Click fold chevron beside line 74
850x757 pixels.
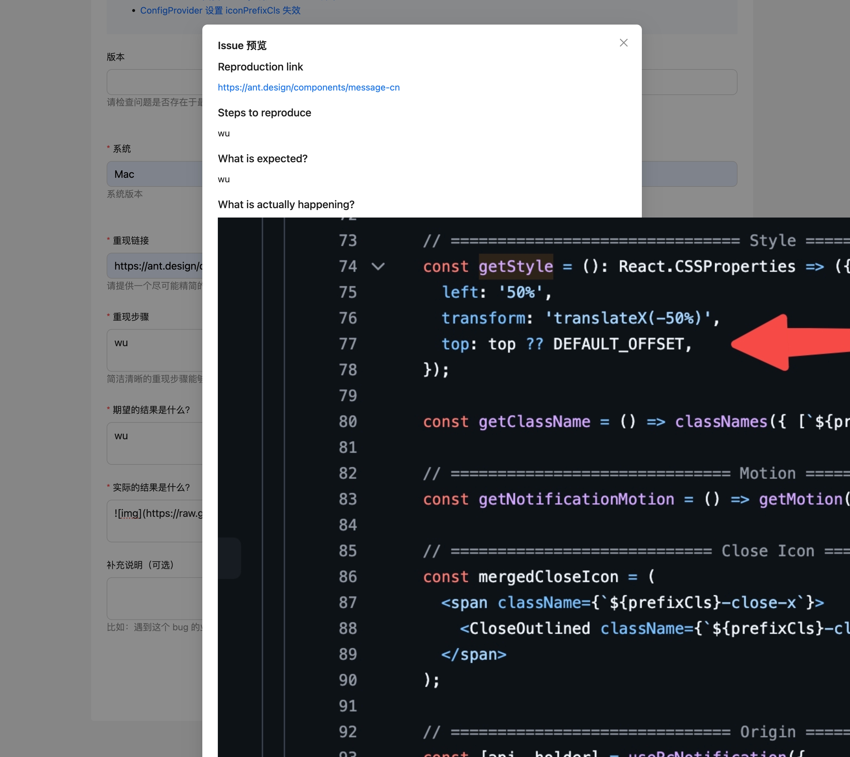click(x=377, y=266)
